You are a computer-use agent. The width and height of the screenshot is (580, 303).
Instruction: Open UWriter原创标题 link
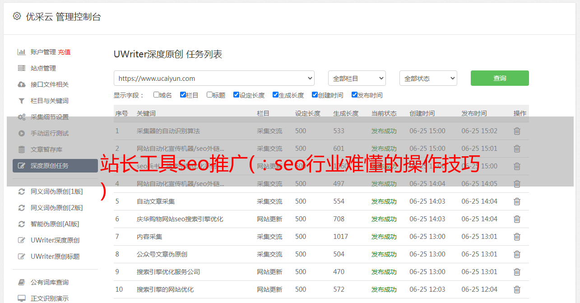pyautogui.click(x=55, y=256)
